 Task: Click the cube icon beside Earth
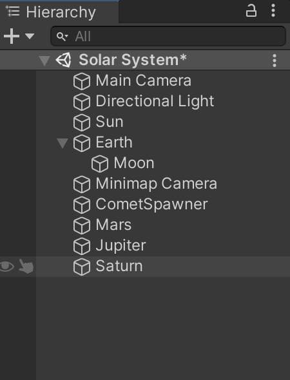[82, 143]
